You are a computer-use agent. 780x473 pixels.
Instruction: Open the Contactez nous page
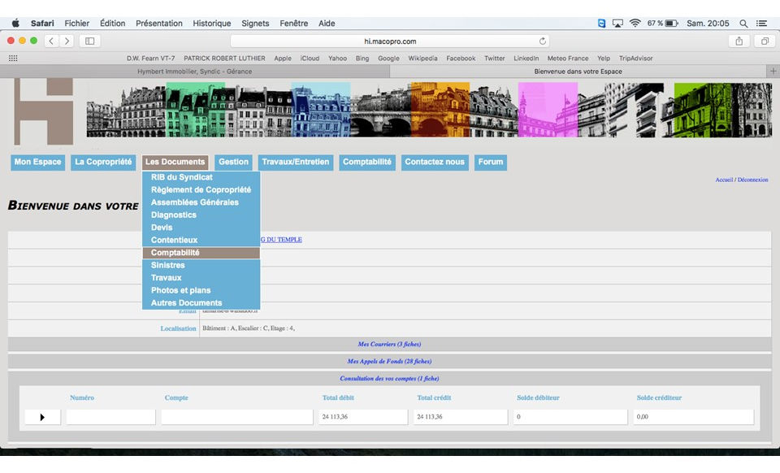tap(435, 163)
